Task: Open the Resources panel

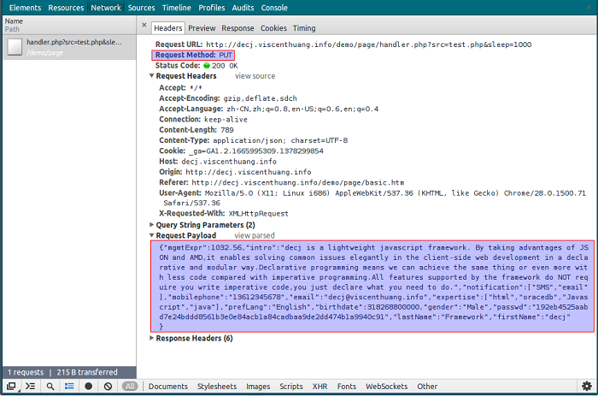Action: (66, 8)
